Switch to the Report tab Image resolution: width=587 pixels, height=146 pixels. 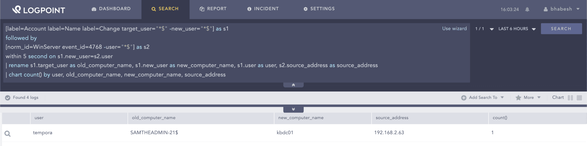click(x=213, y=9)
